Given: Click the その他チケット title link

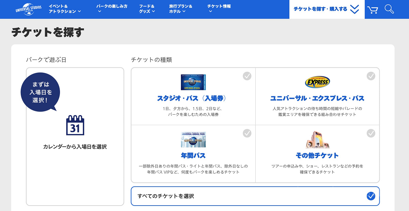Looking at the screenshot, I should pyautogui.click(x=317, y=156).
